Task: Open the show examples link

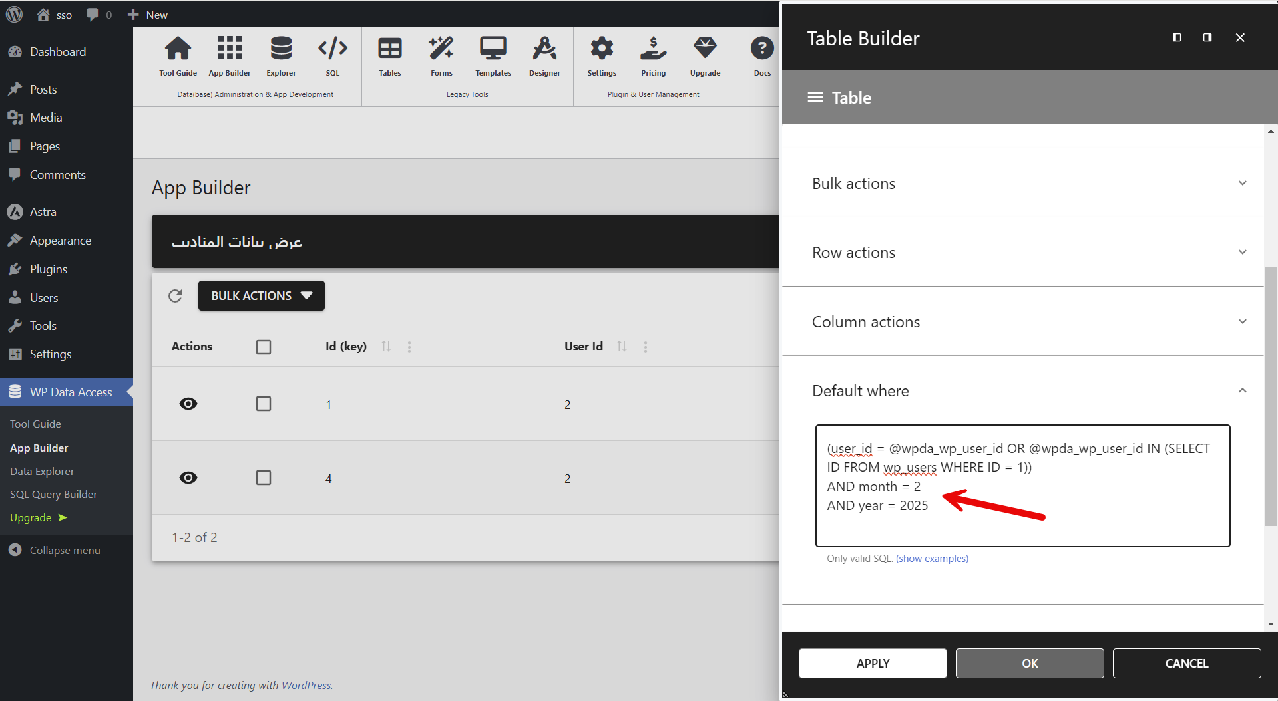Action: 932,559
